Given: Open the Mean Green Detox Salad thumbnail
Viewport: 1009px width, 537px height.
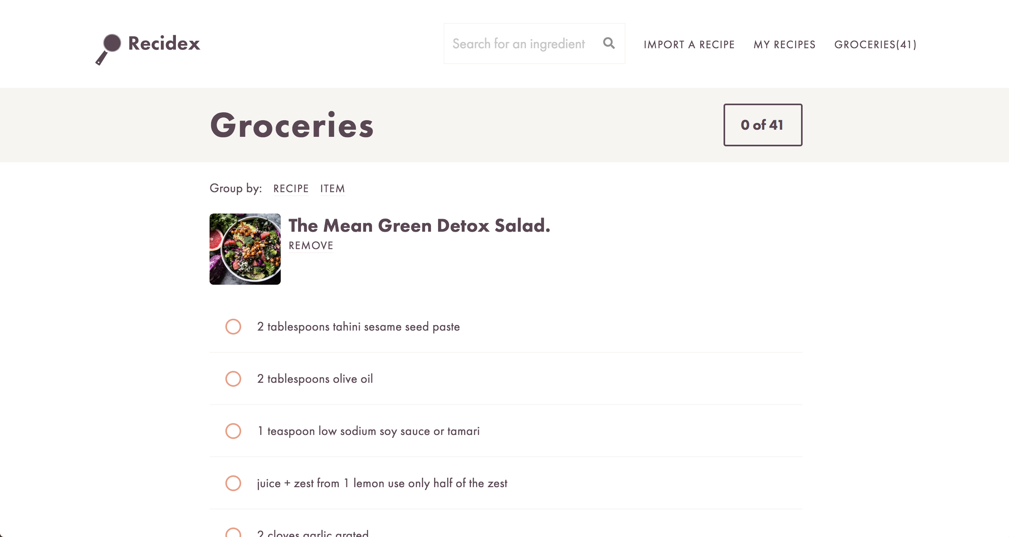Looking at the screenshot, I should pos(245,249).
